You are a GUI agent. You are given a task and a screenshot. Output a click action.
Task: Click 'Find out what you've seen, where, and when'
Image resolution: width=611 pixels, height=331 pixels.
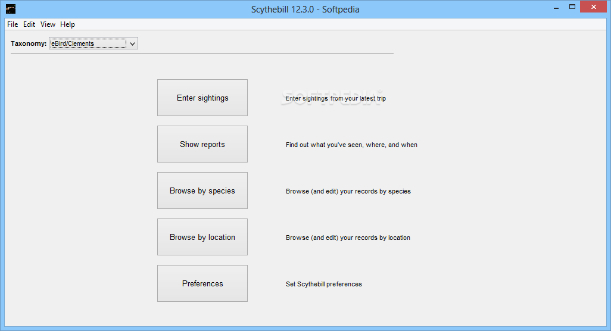pos(351,145)
